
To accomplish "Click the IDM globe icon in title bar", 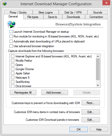I will (5, 4).
